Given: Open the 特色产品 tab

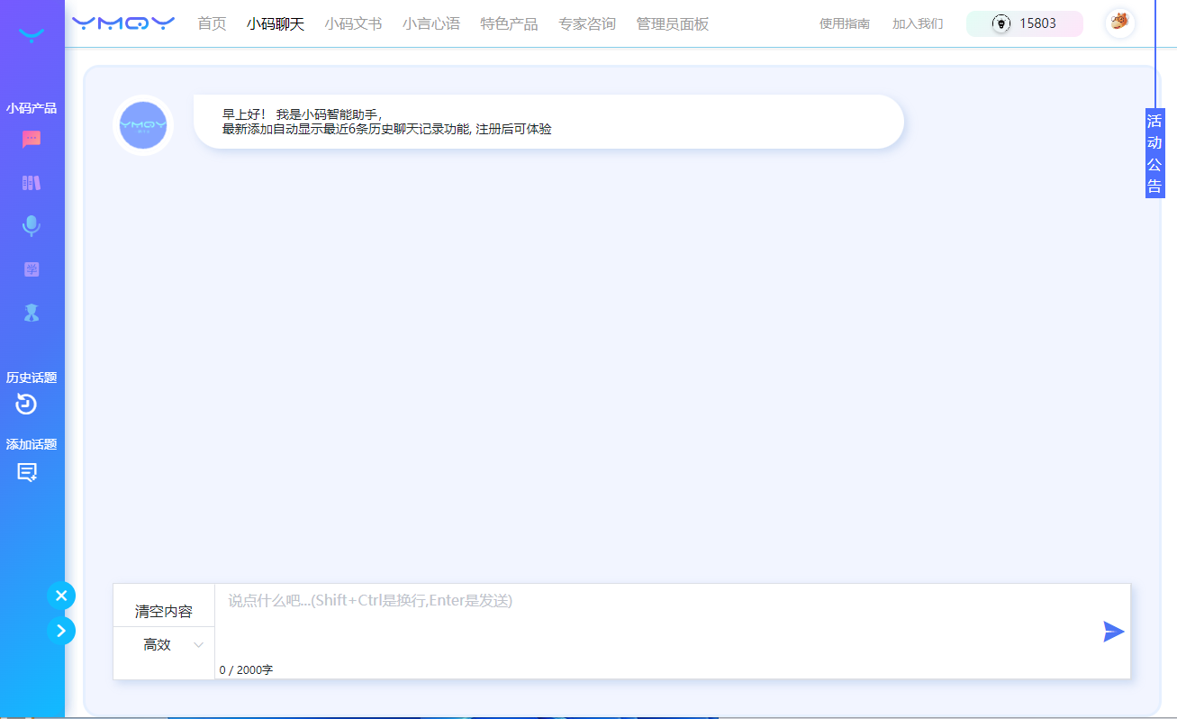Looking at the screenshot, I should [x=509, y=23].
